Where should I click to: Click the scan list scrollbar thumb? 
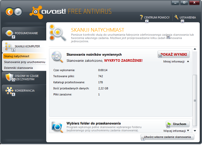[x=195, y=101]
